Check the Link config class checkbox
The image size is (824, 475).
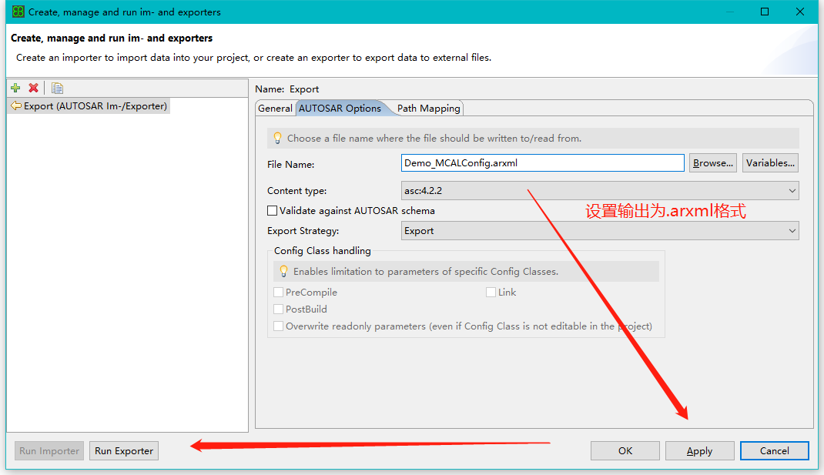pos(491,293)
